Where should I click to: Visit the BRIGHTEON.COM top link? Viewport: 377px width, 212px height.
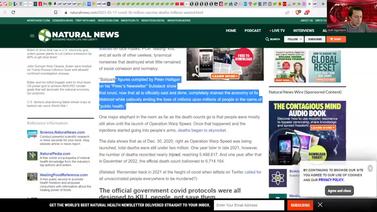click(x=108, y=21)
